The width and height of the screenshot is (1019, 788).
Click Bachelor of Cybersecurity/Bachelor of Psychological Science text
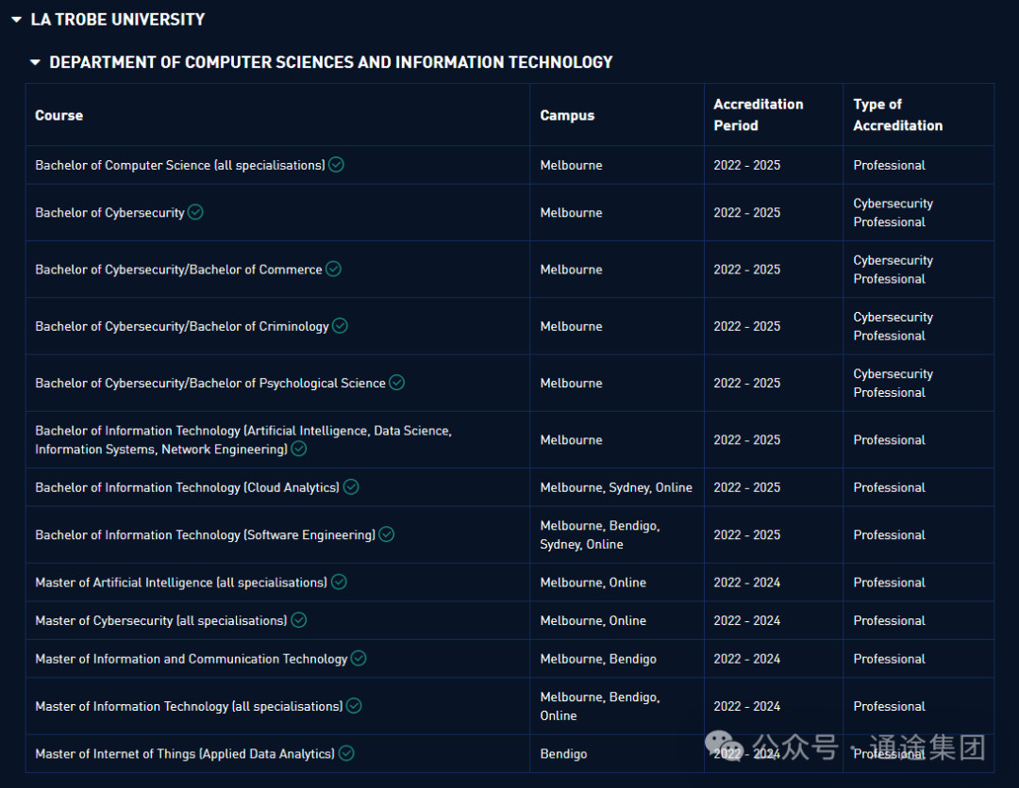click(210, 384)
